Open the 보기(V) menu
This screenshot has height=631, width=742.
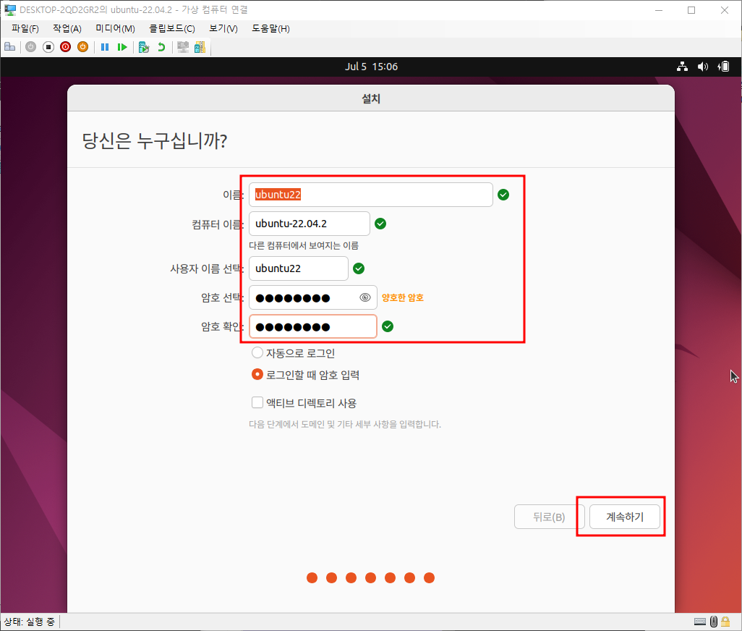[223, 28]
